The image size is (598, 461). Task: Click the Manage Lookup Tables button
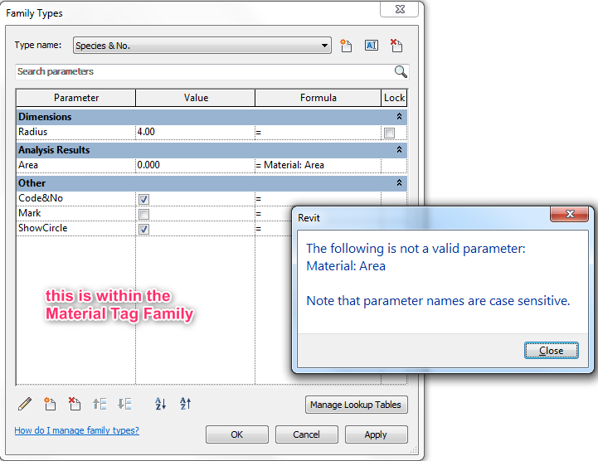click(356, 405)
